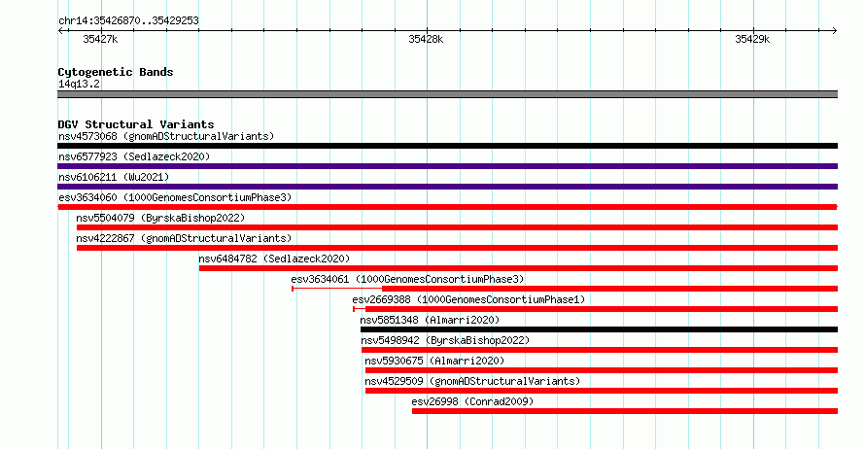Open nsv5504079 (ByrskaBishop2022) label

[x=160, y=218]
